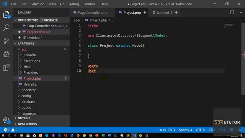Click the Windows Start button
This screenshot has width=245, height=138.
[x=3, y=135]
